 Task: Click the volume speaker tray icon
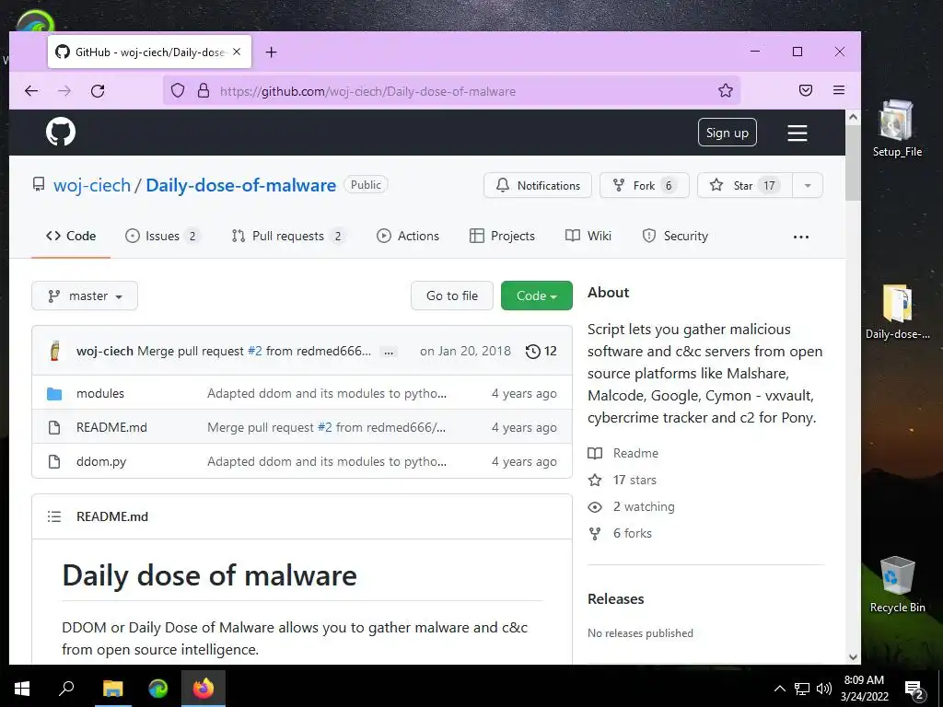coord(824,689)
